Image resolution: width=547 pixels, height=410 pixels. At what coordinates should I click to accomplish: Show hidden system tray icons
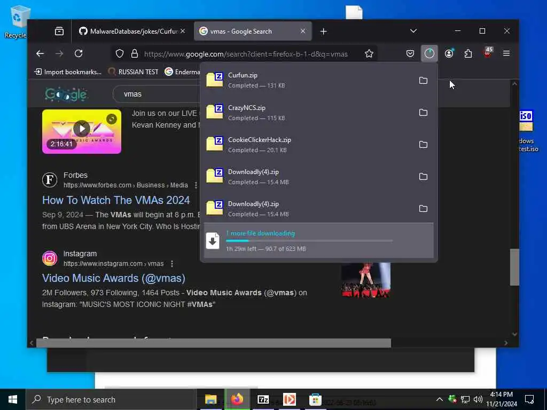tap(440, 399)
